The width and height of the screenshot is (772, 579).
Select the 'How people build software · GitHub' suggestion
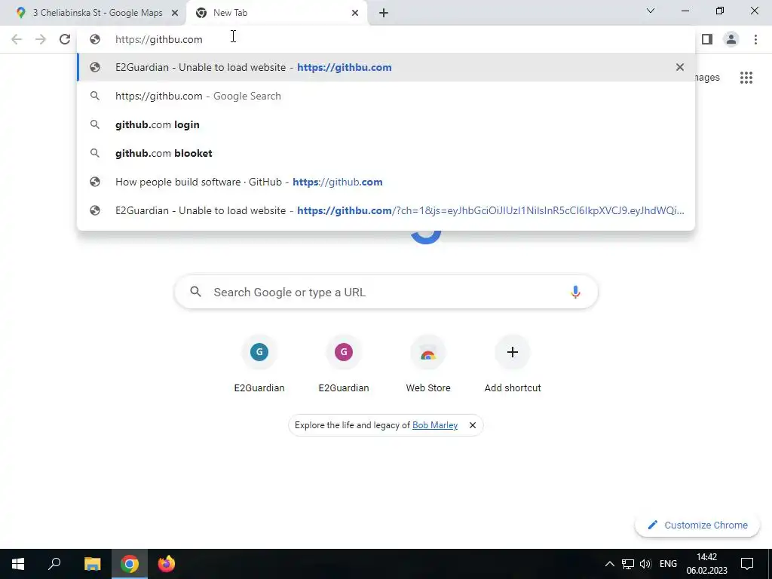coord(386,182)
